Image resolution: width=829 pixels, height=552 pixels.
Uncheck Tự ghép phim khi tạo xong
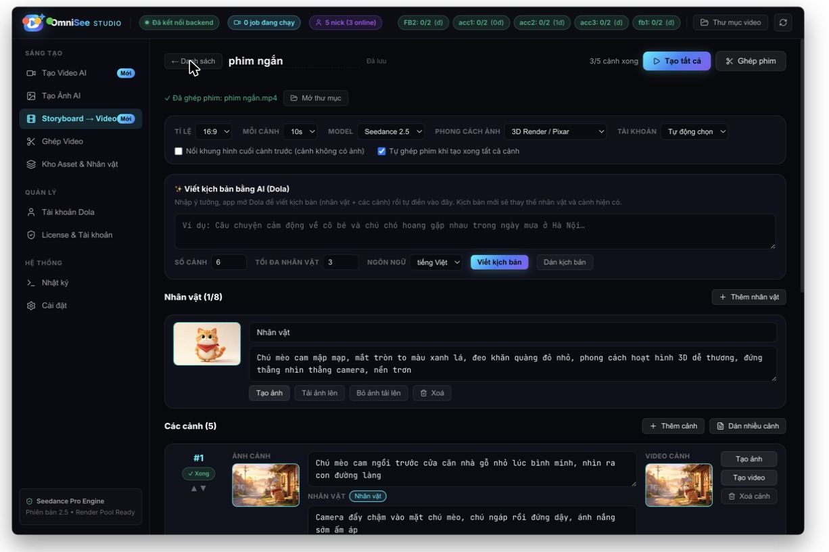pos(381,152)
